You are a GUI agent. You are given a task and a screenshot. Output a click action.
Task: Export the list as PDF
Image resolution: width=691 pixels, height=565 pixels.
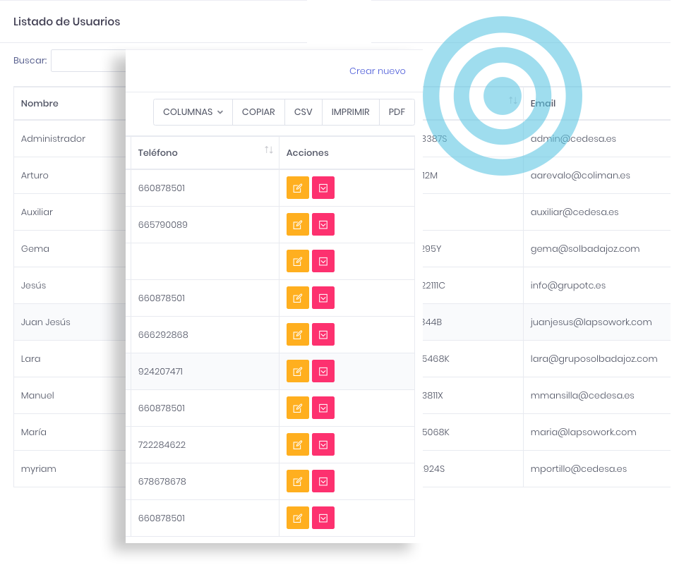tap(397, 112)
